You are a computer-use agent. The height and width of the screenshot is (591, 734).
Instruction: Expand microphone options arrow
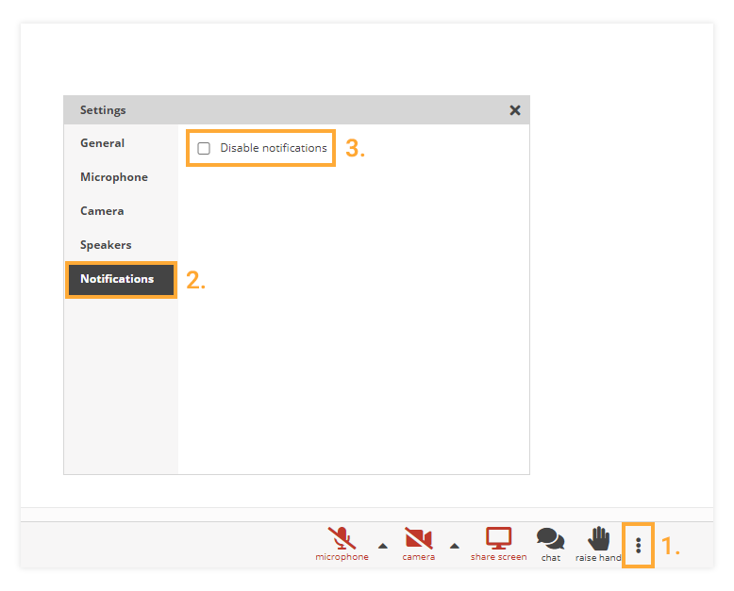[x=383, y=546]
